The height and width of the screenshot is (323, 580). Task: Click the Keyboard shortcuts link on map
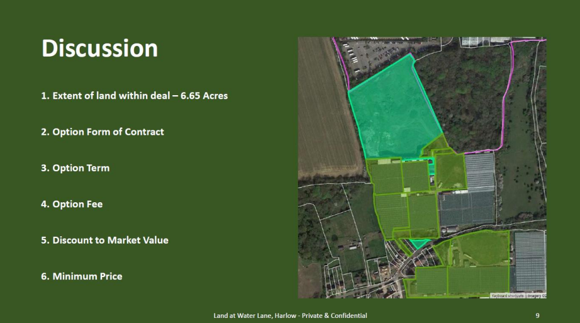507,296
